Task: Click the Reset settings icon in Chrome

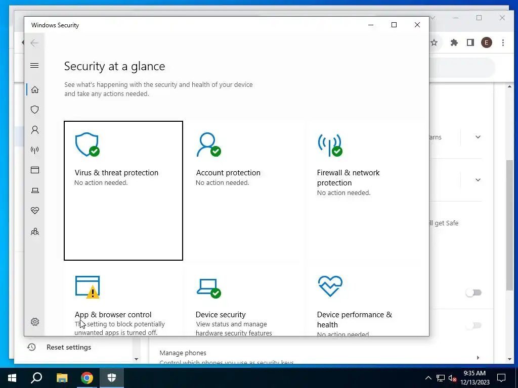Action: click(x=31, y=347)
